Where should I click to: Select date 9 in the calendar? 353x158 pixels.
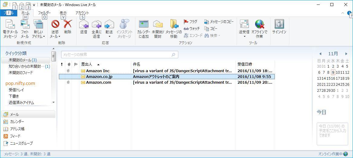[333, 72]
